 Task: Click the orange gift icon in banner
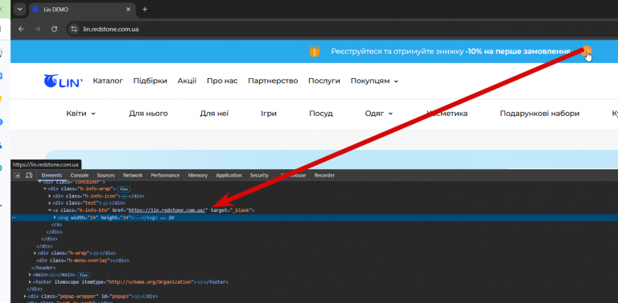[314, 52]
